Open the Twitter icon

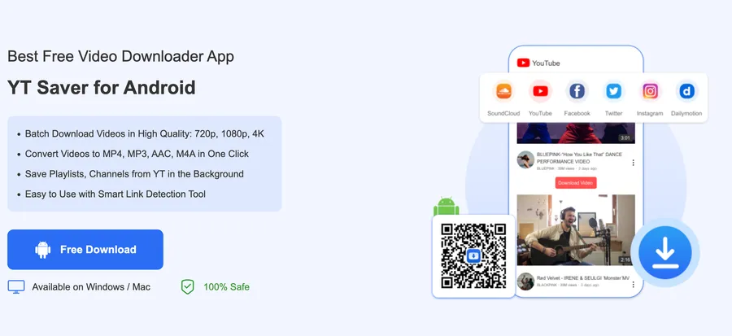point(613,91)
